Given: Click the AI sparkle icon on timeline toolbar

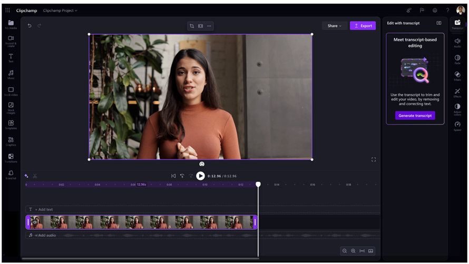Looking at the screenshot, I should pos(26,176).
